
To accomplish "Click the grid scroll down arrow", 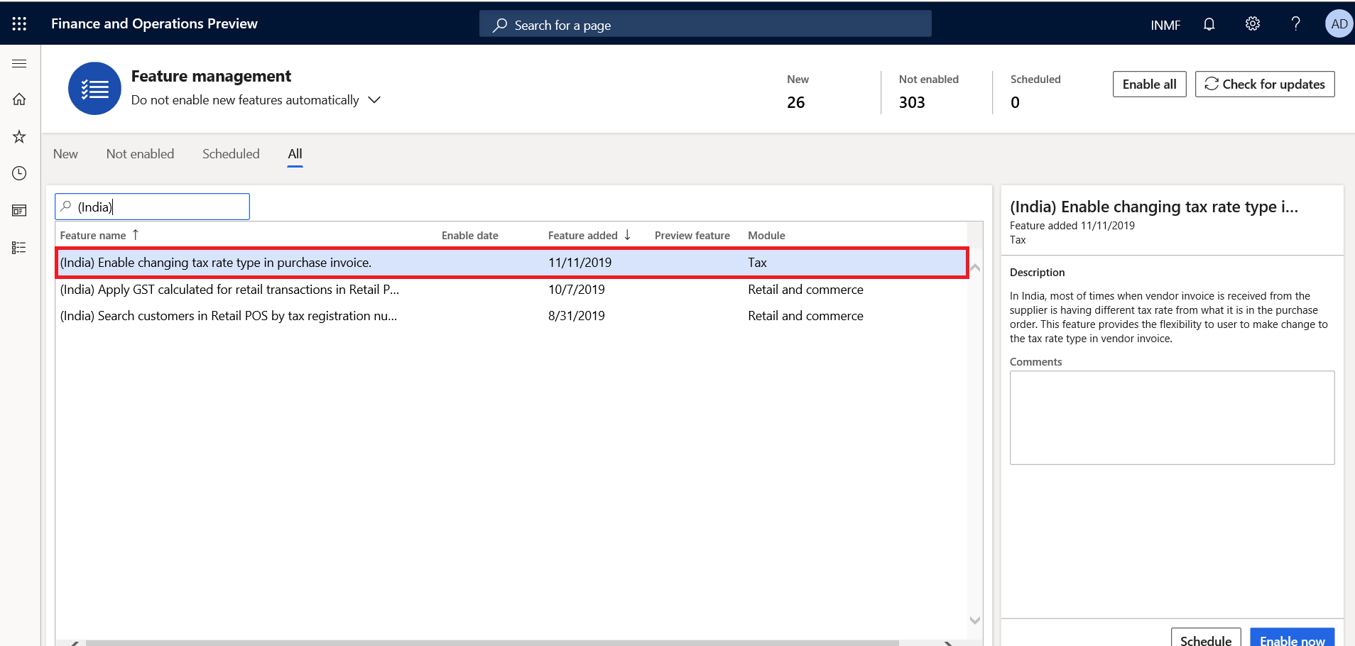I will click(x=975, y=620).
